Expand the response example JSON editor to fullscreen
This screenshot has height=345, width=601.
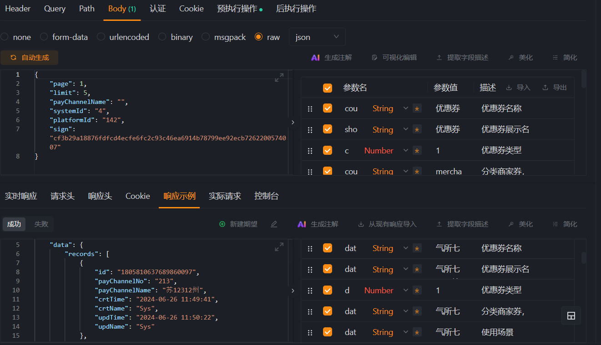click(x=279, y=247)
